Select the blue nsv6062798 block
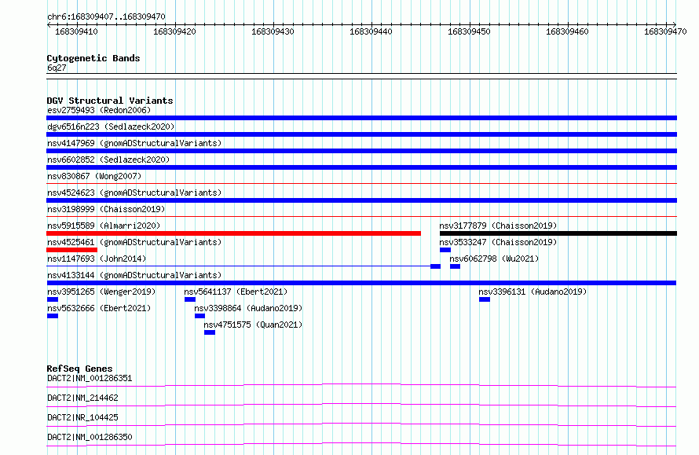Screen dimensions: 699x455 click(x=455, y=266)
